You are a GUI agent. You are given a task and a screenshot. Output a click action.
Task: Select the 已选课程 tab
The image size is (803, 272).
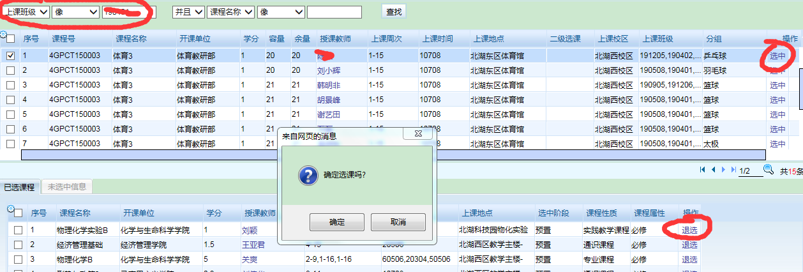[20, 187]
